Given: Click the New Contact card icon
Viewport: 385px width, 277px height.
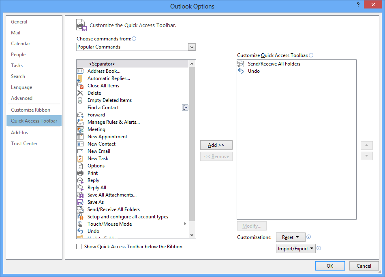Looking at the screenshot, I should tap(80, 144).
